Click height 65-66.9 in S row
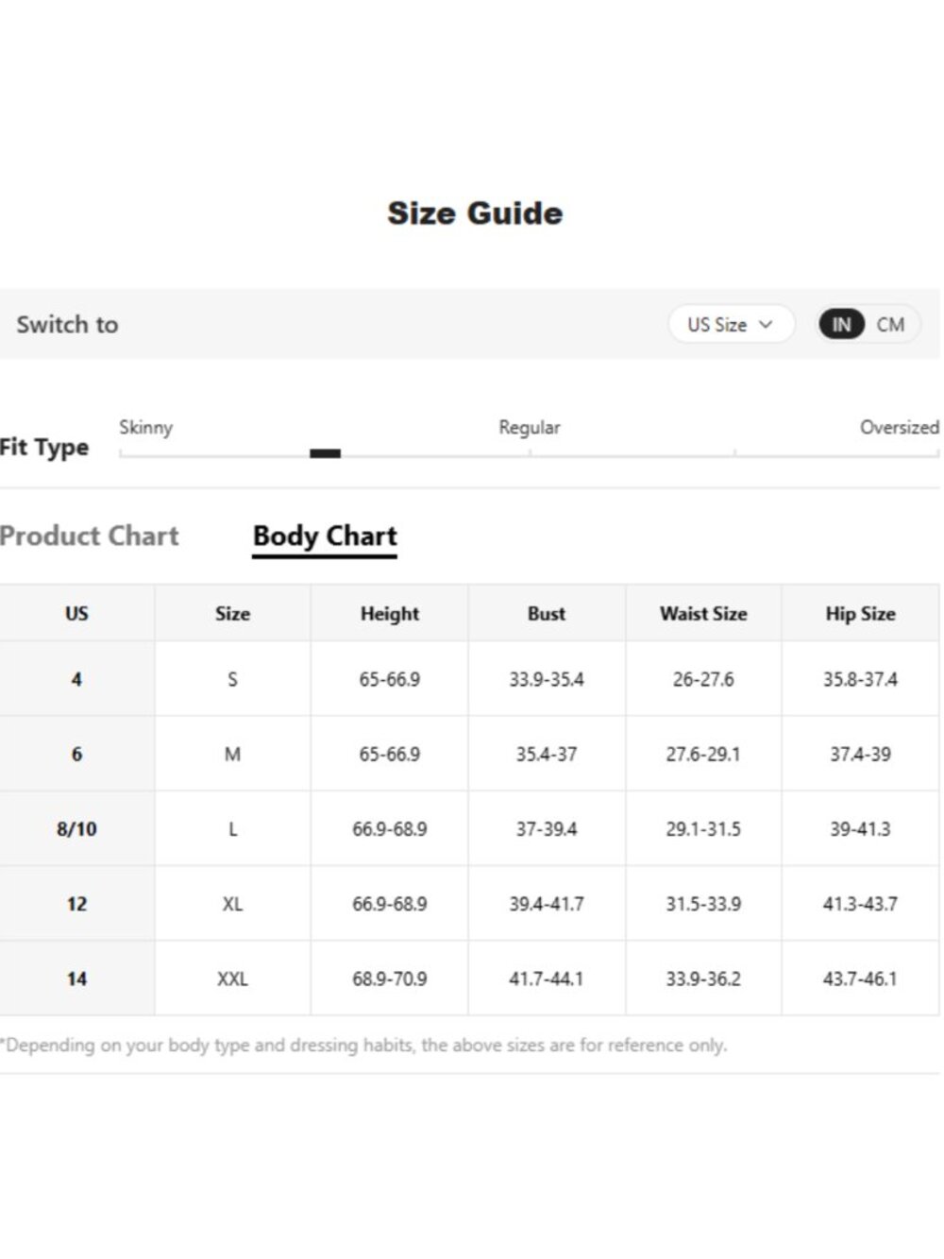The width and height of the screenshot is (944, 1259). pos(389,678)
